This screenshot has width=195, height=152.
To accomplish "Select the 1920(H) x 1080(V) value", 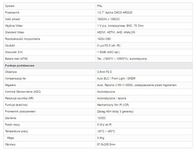I will pos(108,19).
